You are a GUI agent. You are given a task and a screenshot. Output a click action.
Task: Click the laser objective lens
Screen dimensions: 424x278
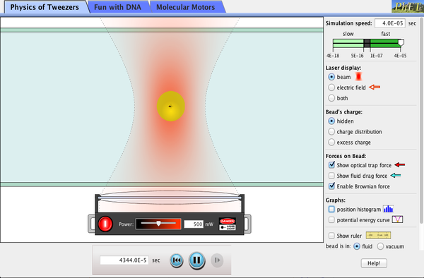click(x=170, y=198)
